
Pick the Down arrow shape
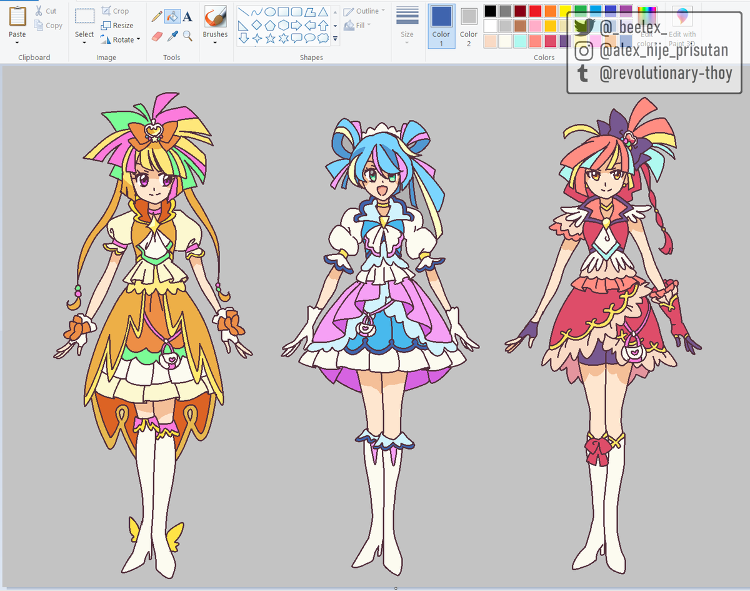coord(244,38)
